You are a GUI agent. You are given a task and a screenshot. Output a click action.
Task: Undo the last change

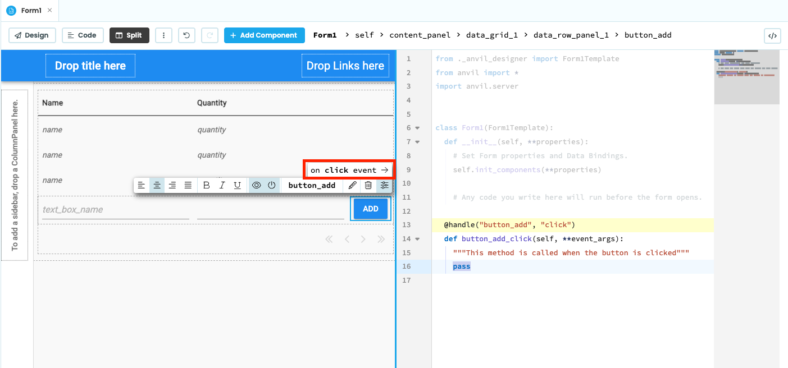point(186,35)
